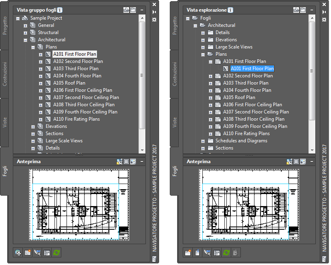331x265 pixels.
Task: Click Repath icon in Vista gruppo fogli toolbar
Action: [37, 253]
